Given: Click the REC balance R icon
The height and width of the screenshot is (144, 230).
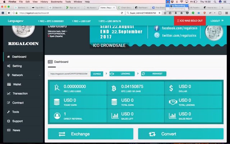Looking at the screenshot, I should 57,88.
